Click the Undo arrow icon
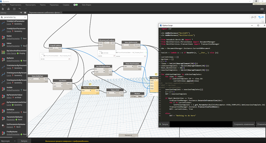 [20, 9]
